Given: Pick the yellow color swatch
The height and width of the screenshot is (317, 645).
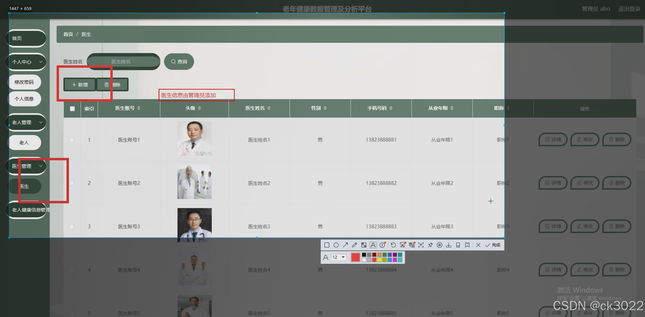Looking at the screenshot, I should click(379, 260).
